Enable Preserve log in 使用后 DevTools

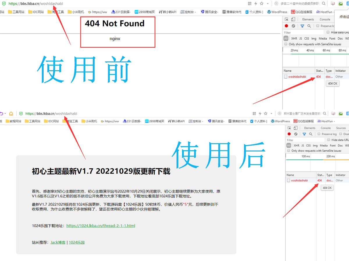coord(319,134)
